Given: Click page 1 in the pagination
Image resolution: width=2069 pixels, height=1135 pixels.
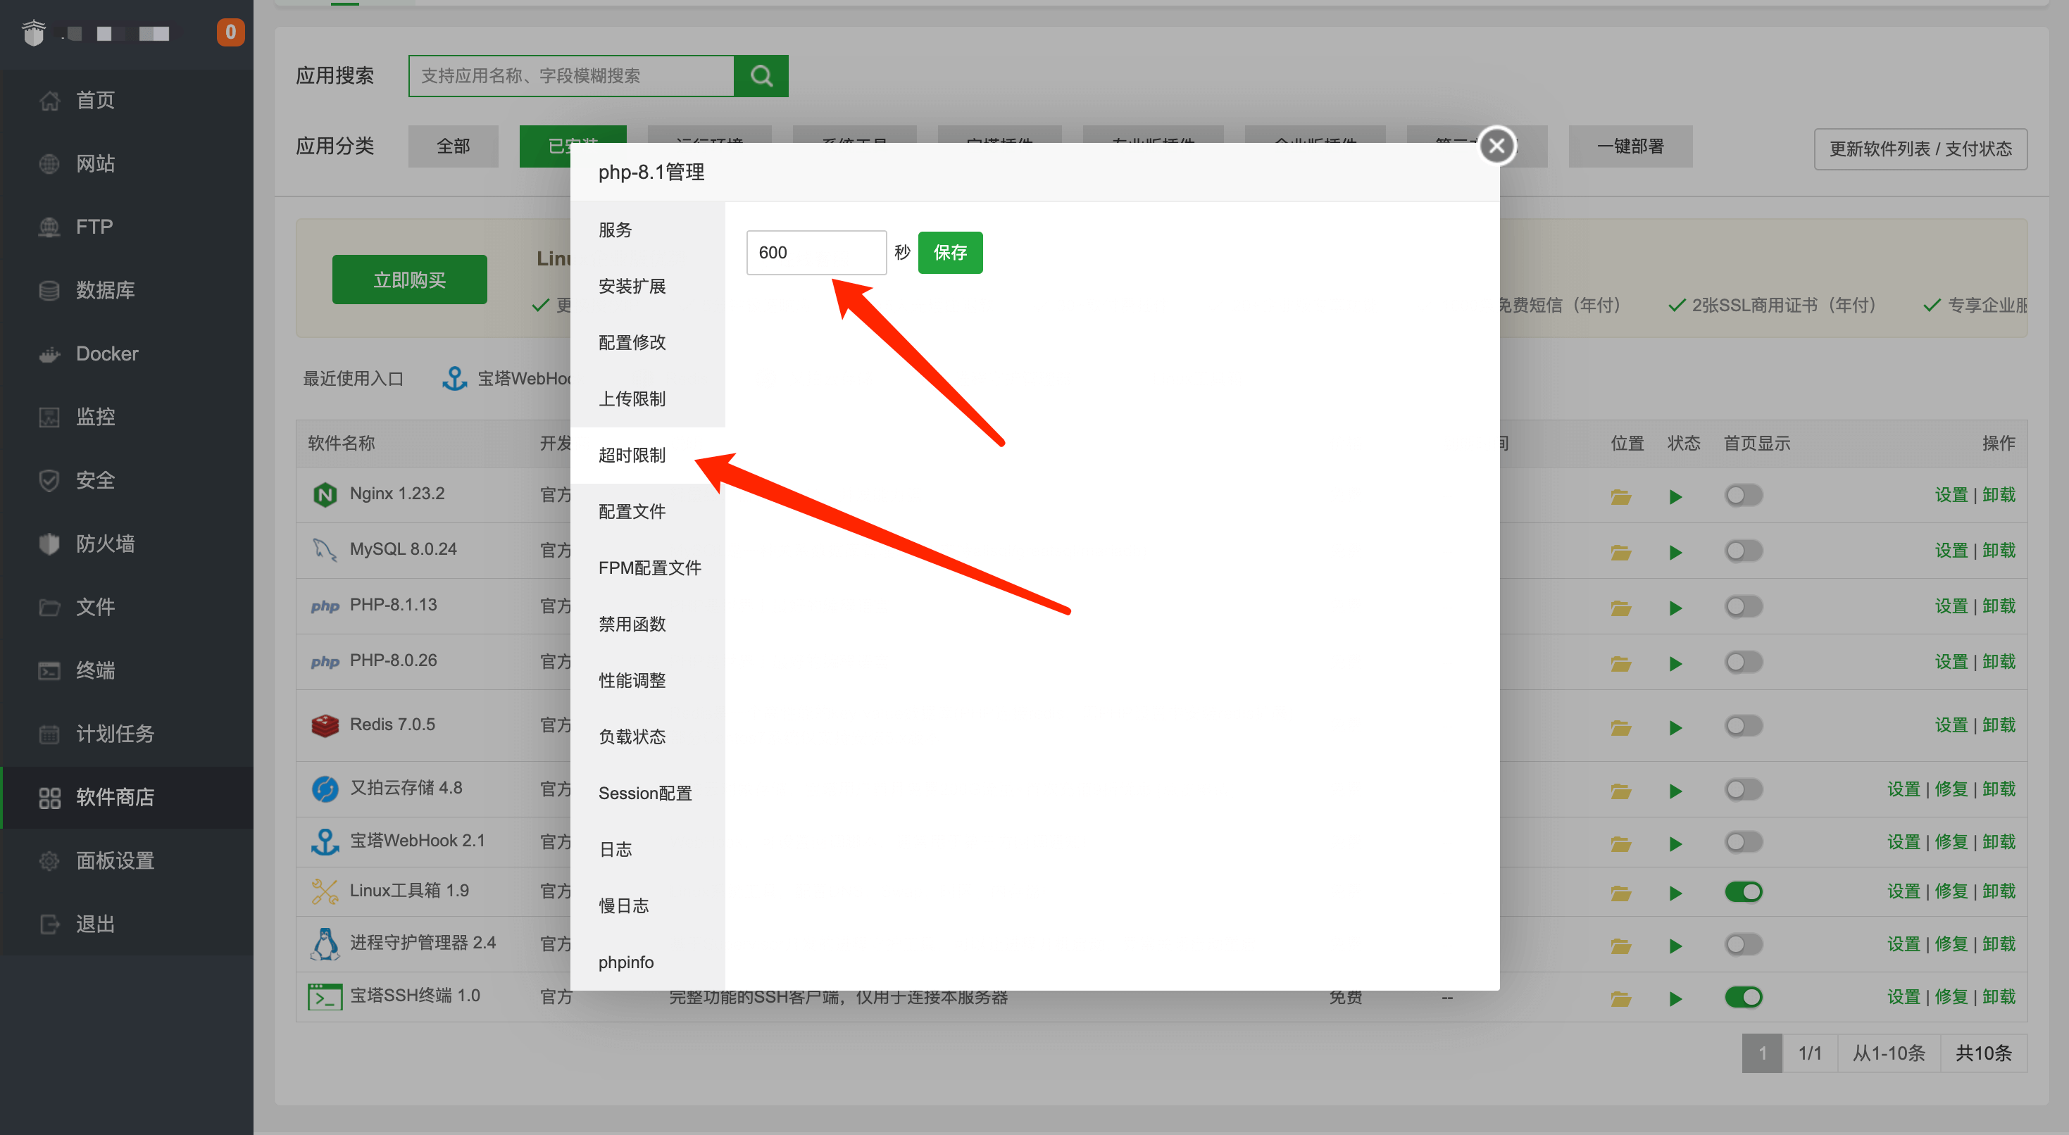Looking at the screenshot, I should point(1761,1053).
